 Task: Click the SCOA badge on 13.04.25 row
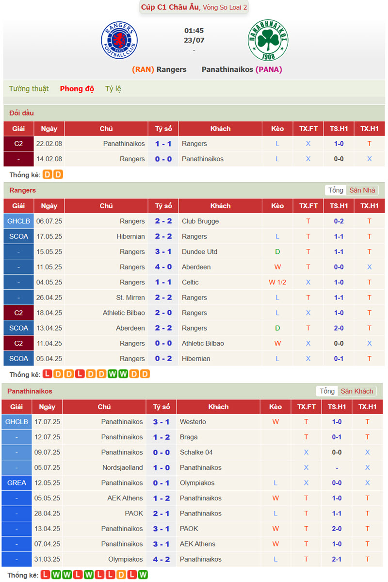click(x=18, y=328)
